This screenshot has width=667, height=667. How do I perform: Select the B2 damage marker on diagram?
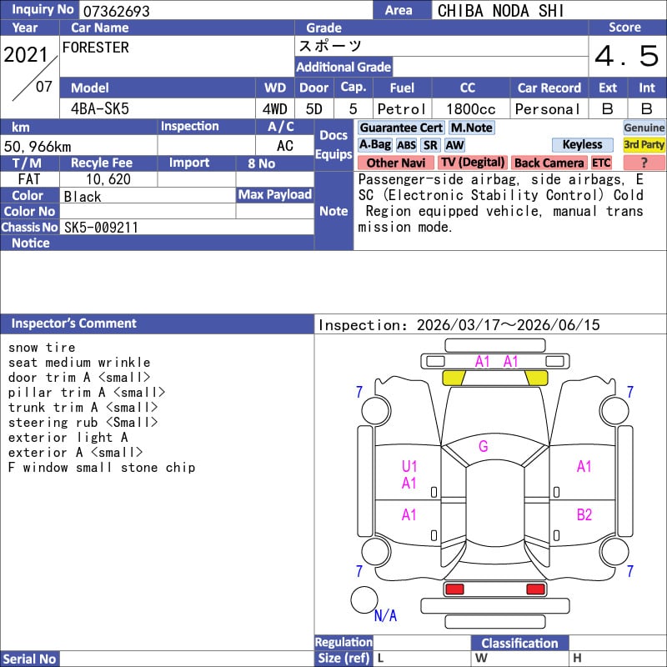tap(584, 515)
